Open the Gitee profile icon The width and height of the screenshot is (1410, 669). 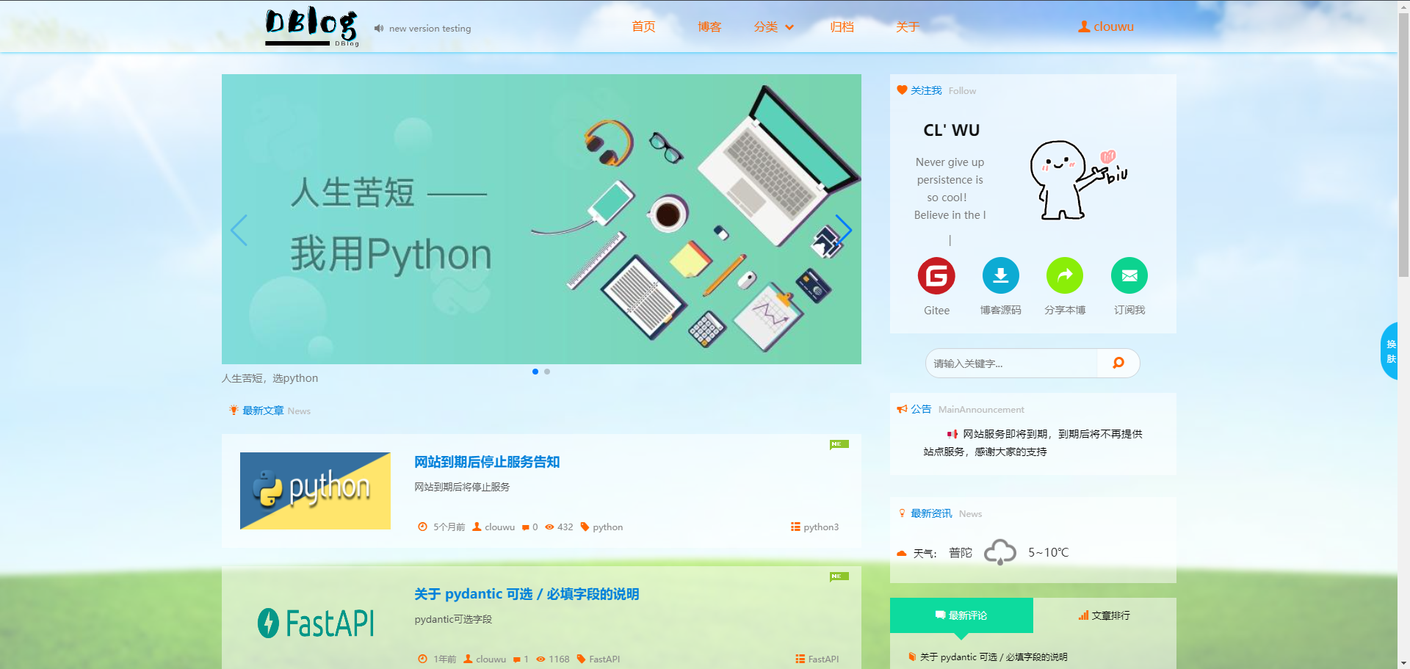click(x=936, y=276)
